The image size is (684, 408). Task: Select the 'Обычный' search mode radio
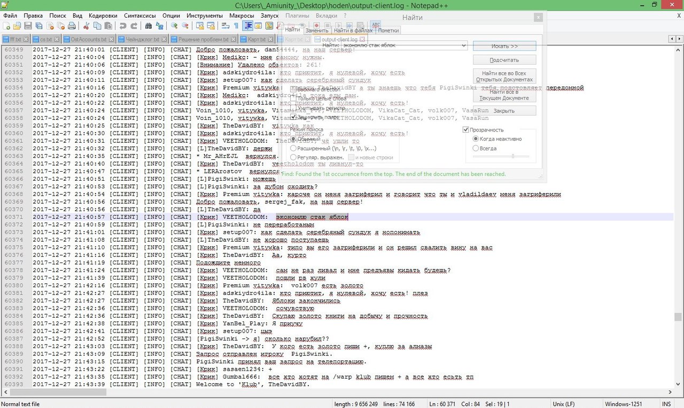pos(293,138)
